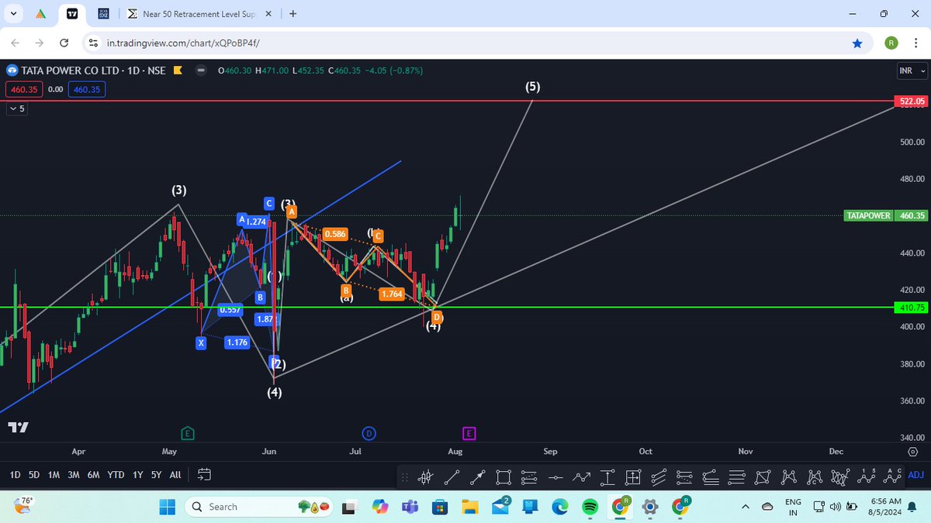Click the 522.05 red price label

[911, 101]
